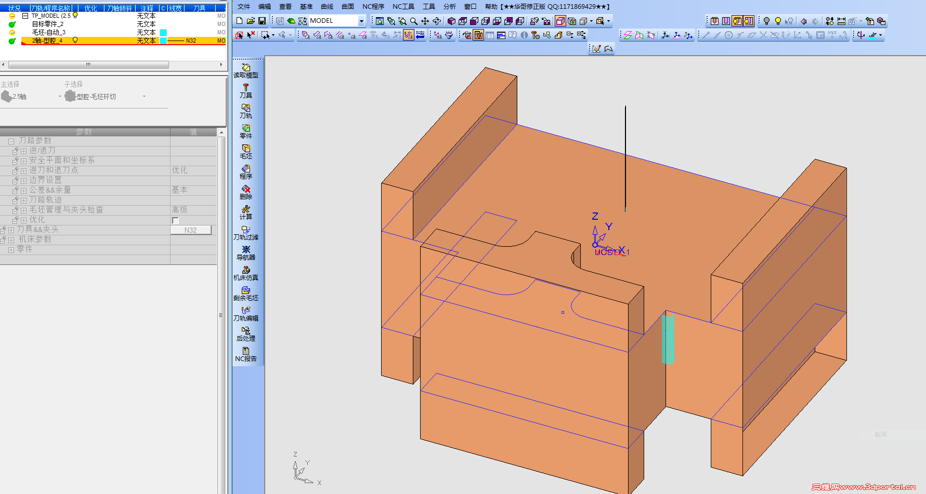Open 刀轨编辑 toolpath editor
926x494 pixels.
[x=246, y=314]
